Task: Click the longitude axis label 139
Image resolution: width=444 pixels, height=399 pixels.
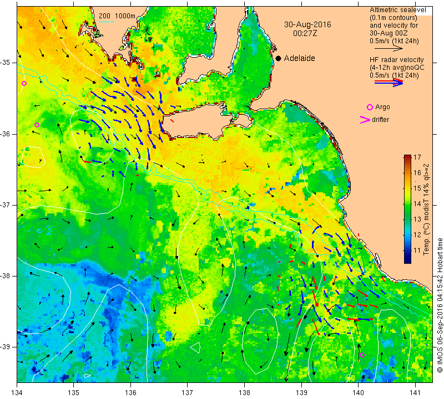Action: coord(301,393)
